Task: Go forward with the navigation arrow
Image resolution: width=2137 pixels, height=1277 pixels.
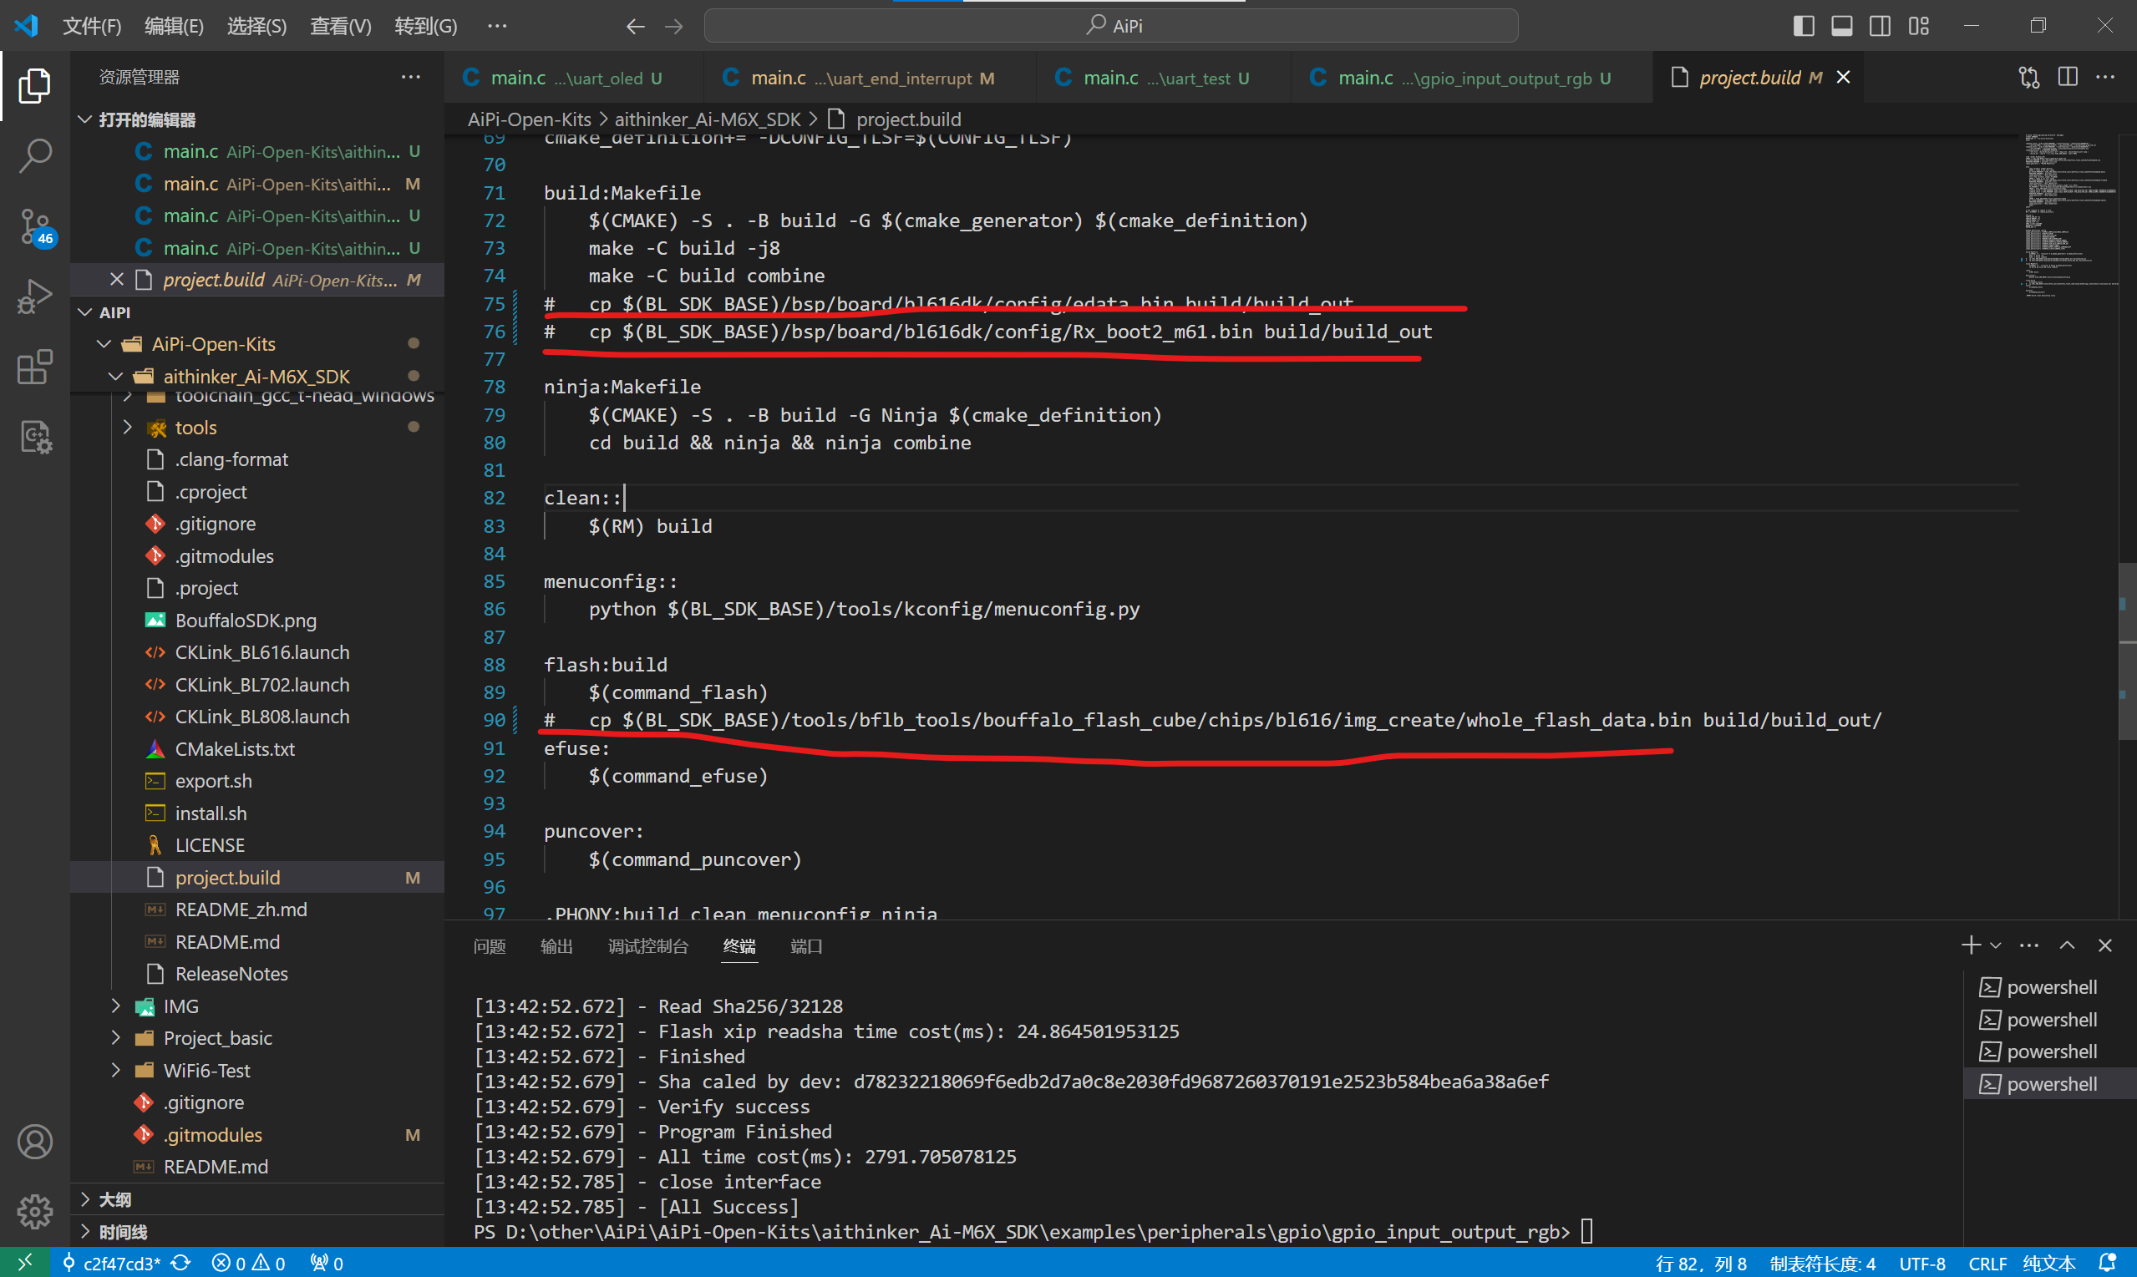Action: [674, 27]
